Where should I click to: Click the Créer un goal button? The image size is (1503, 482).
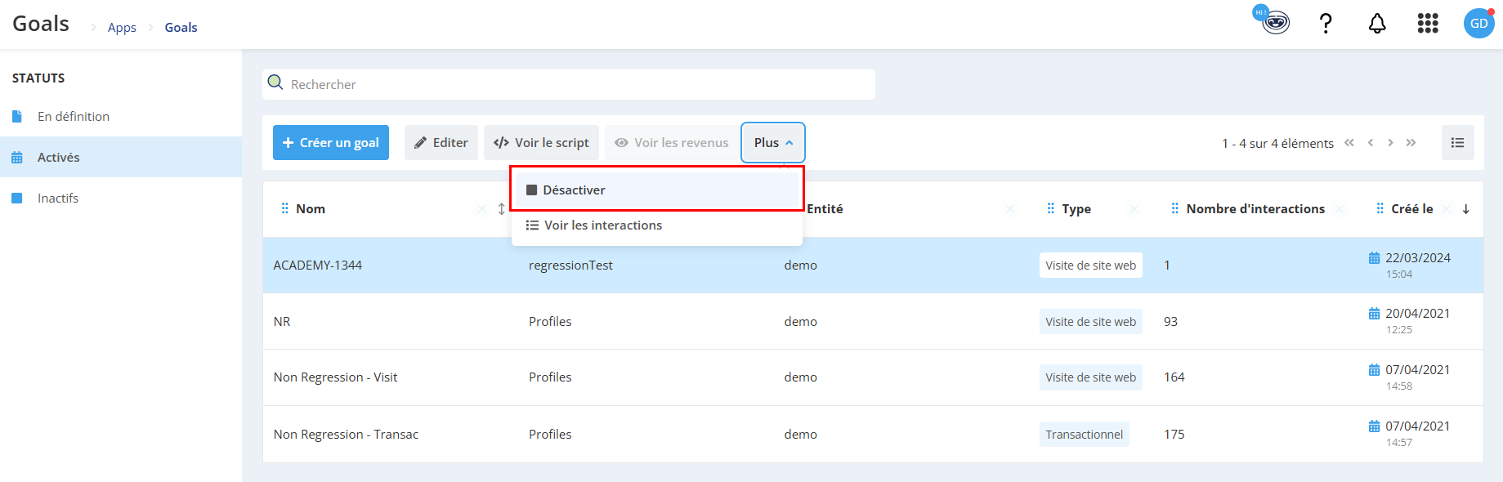pos(331,142)
